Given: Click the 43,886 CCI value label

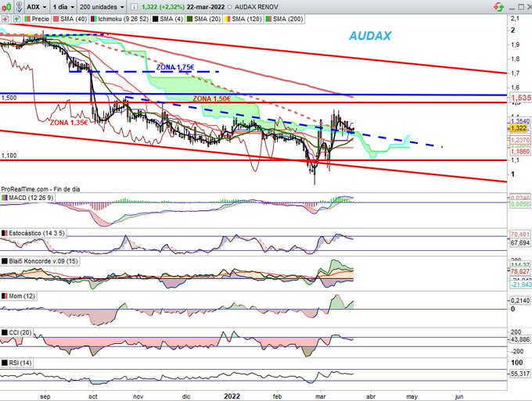Looking at the screenshot, I should click(519, 339).
